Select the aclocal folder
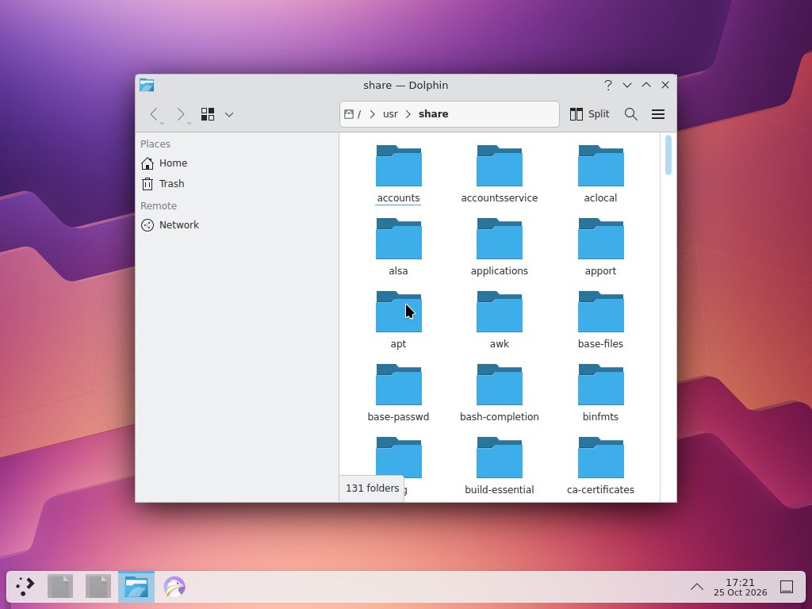Image resolution: width=812 pixels, height=609 pixels. pyautogui.click(x=601, y=174)
